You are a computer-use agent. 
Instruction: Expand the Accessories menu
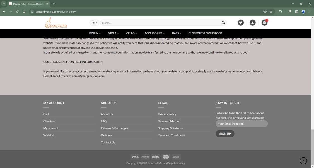click(x=154, y=33)
